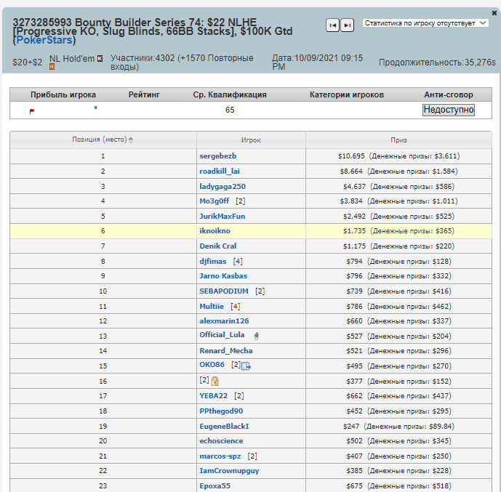Open player djfimas profile
501x492 pixels.
(213, 262)
